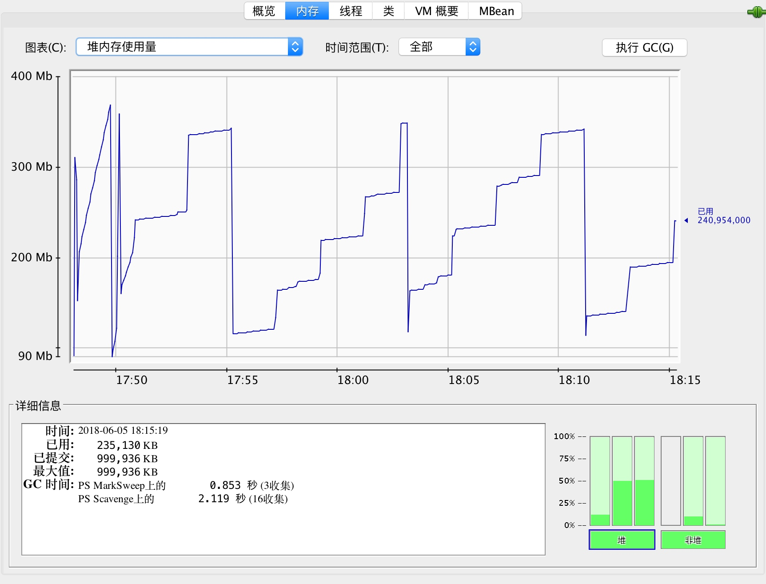Click the 17:50 time axis label
This screenshot has height=584, width=766.
pos(132,380)
